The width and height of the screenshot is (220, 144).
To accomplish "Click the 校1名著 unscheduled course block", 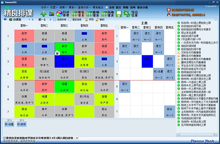I will point(9,124).
